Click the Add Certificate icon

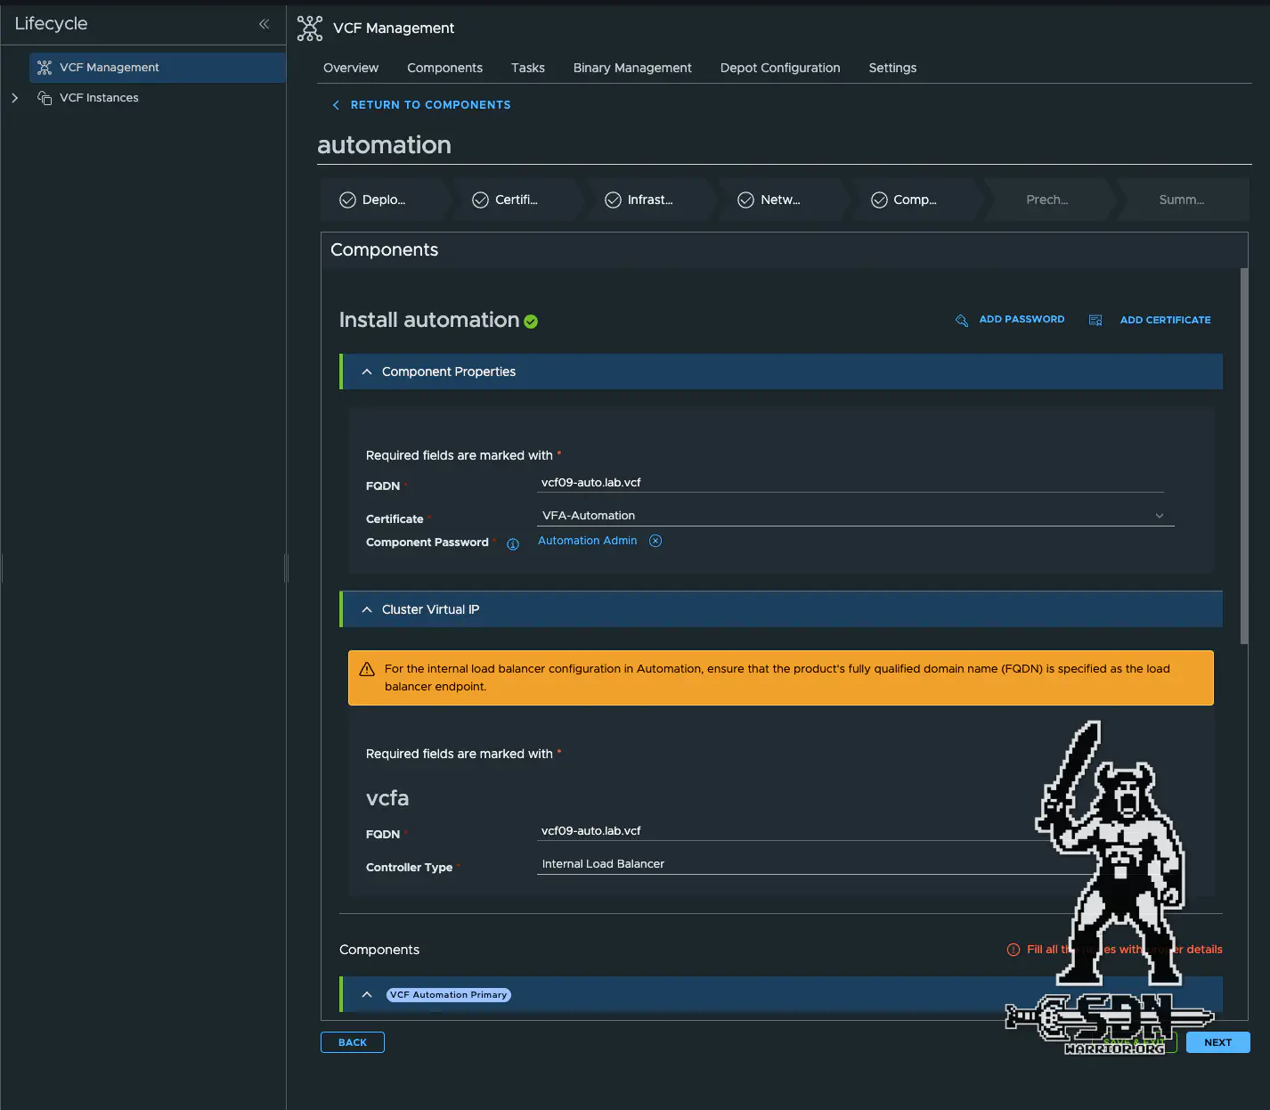pyautogui.click(x=1095, y=321)
